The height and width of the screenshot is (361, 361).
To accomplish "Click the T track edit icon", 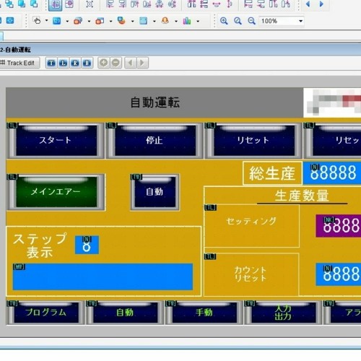I will 51,63.
